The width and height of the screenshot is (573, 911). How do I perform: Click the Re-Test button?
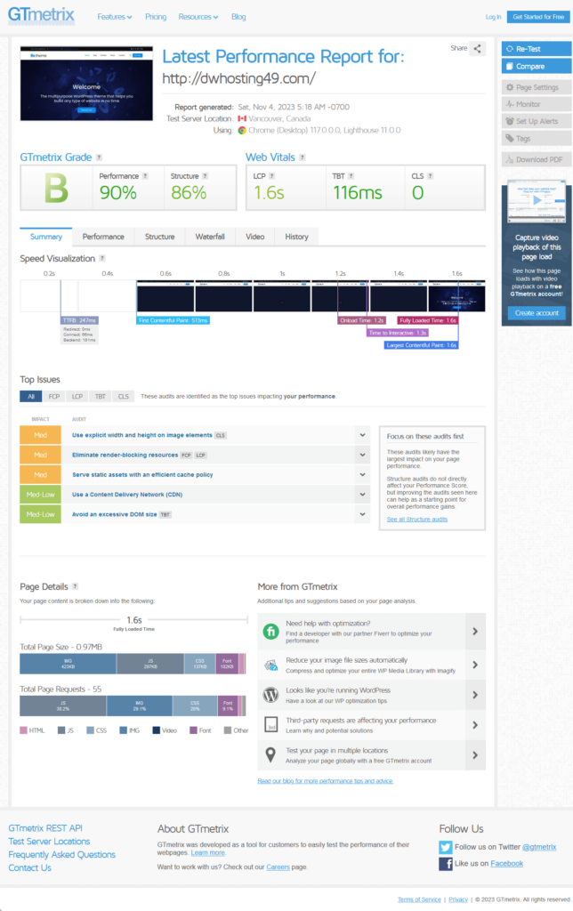pos(537,49)
